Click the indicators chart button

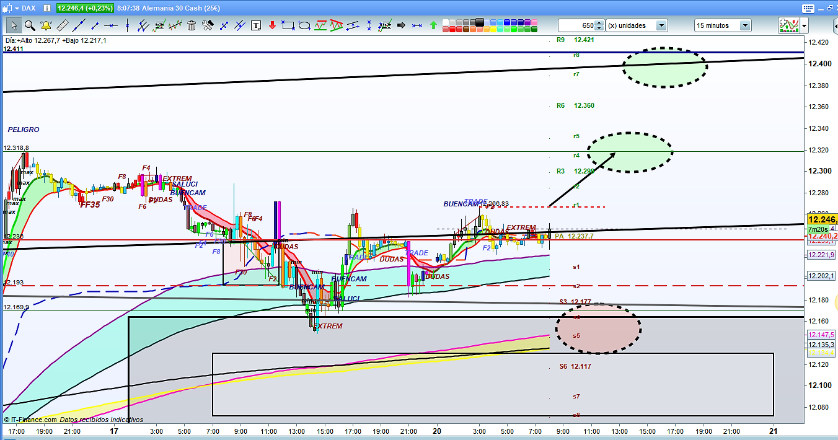789,25
